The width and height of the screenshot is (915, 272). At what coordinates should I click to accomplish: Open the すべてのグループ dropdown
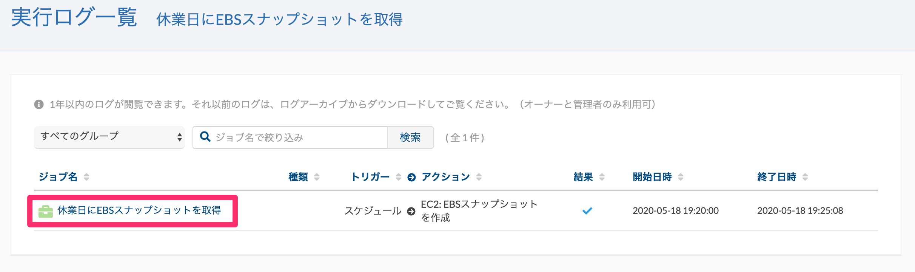pos(109,137)
